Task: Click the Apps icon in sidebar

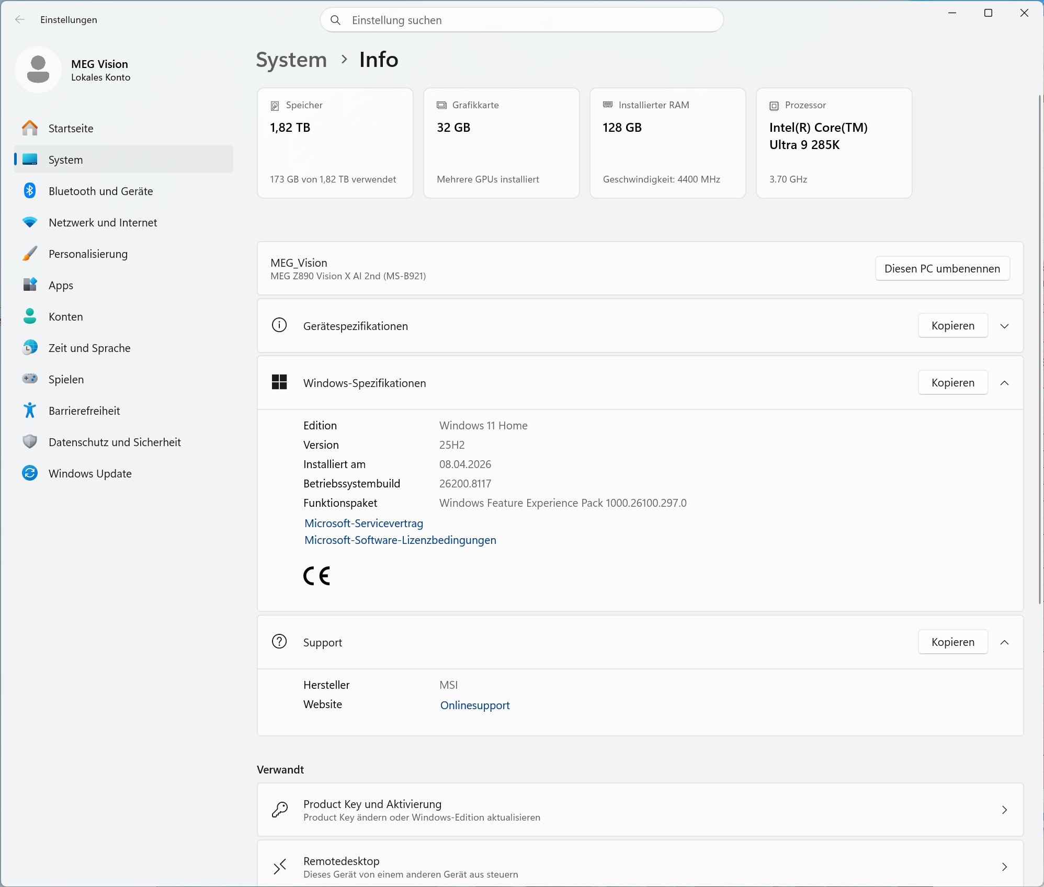Action: click(x=30, y=285)
